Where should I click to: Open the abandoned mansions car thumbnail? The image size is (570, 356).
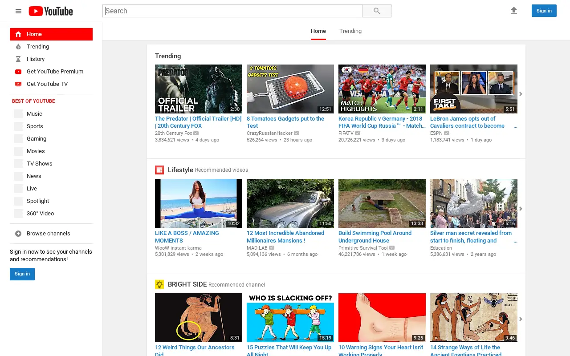coord(290,203)
